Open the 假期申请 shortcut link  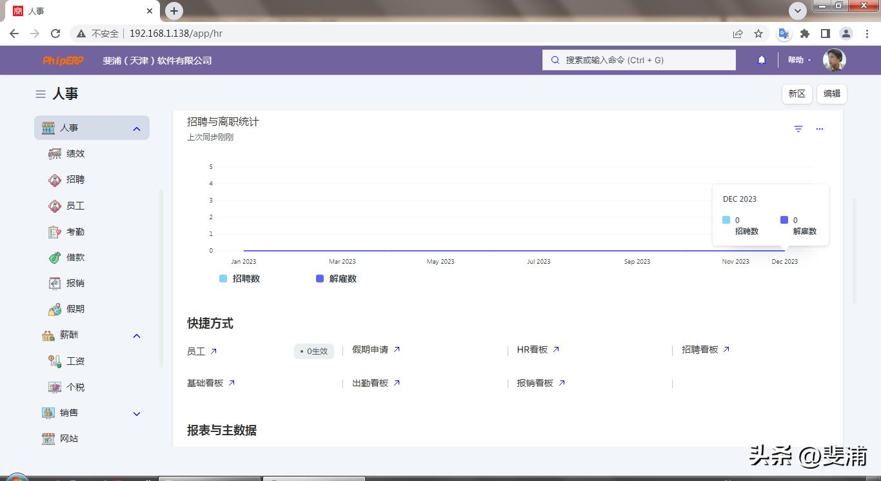tap(371, 349)
